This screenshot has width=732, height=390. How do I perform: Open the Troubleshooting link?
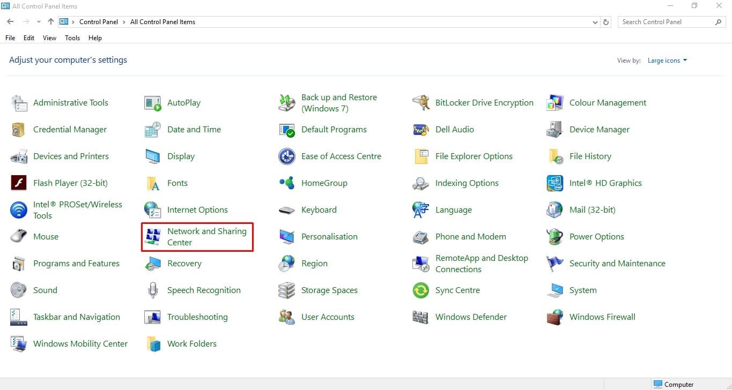(197, 317)
